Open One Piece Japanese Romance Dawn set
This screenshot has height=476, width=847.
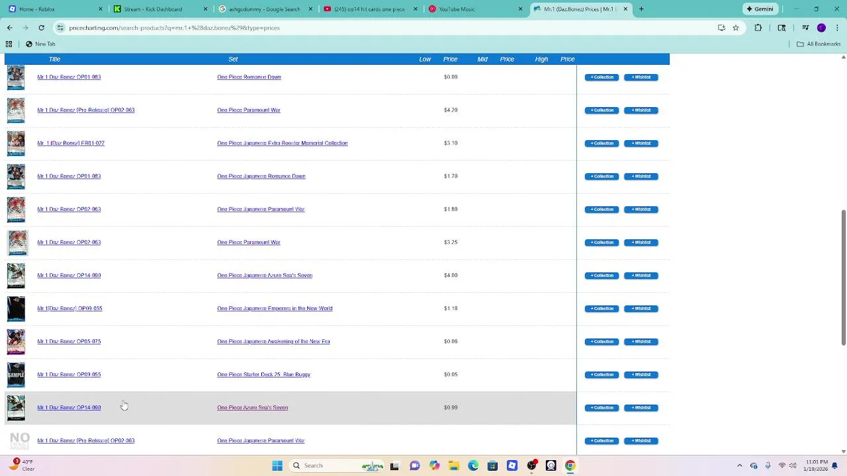(261, 177)
